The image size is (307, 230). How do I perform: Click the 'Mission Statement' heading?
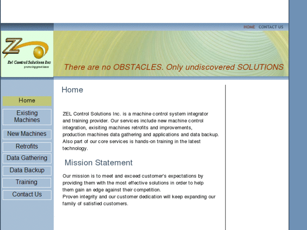coord(98,162)
